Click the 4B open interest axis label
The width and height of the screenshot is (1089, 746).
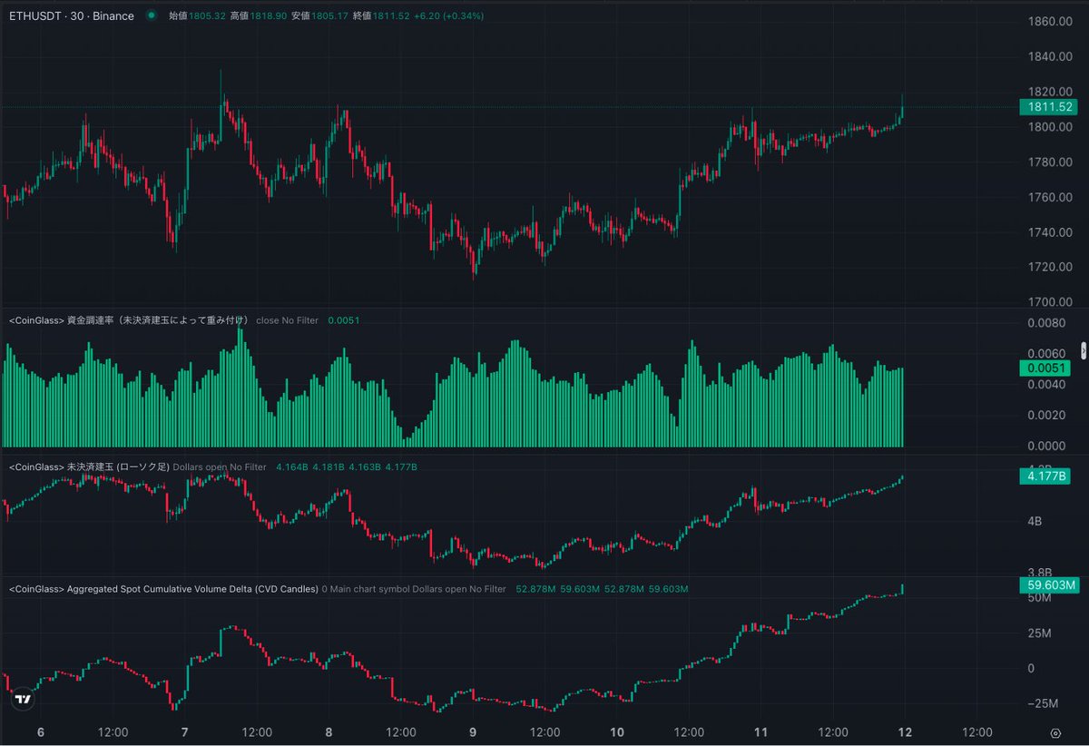click(1034, 521)
